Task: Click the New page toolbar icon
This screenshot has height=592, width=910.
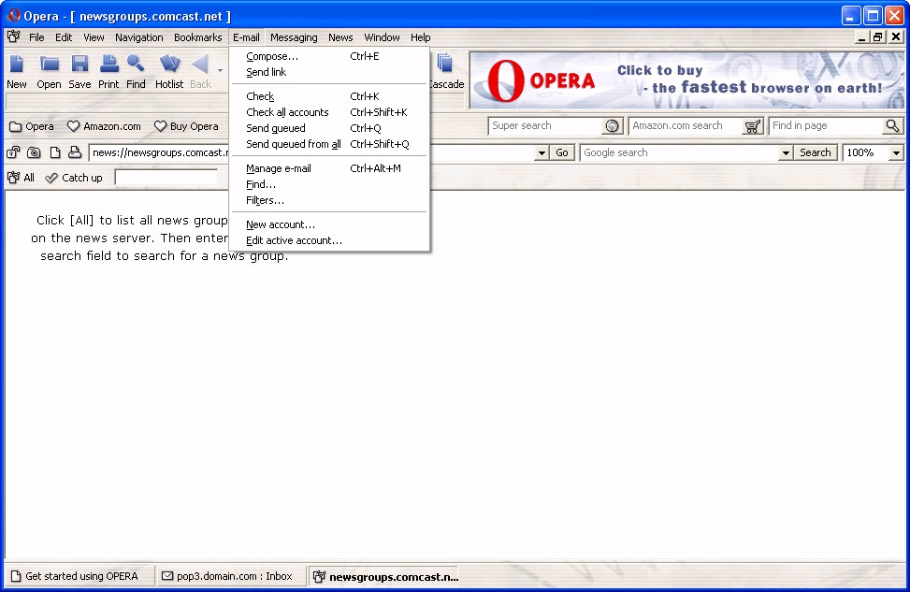Action: click(17, 65)
